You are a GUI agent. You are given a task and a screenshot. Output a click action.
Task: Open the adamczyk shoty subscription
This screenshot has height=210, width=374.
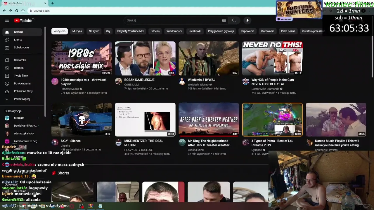tap(22, 133)
